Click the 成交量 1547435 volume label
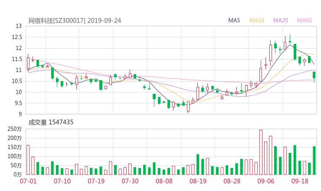The width and height of the screenshot is (321, 191). point(51,122)
